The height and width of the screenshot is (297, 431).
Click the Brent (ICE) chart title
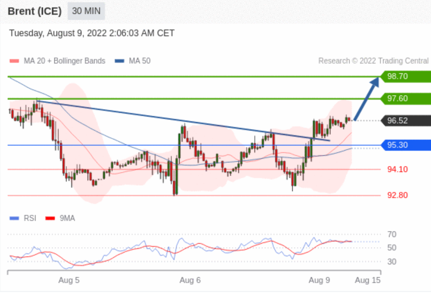pos(34,11)
